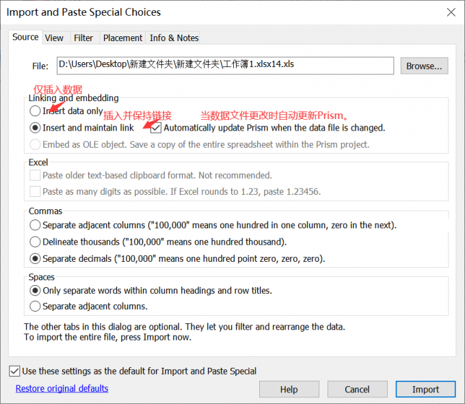Toggle Use these settings as the default checkbox

(15, 371)
